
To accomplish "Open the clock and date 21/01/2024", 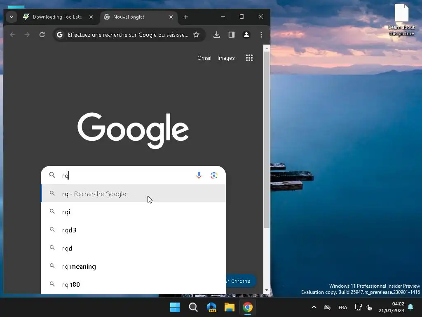I will [x=392, y=307].
